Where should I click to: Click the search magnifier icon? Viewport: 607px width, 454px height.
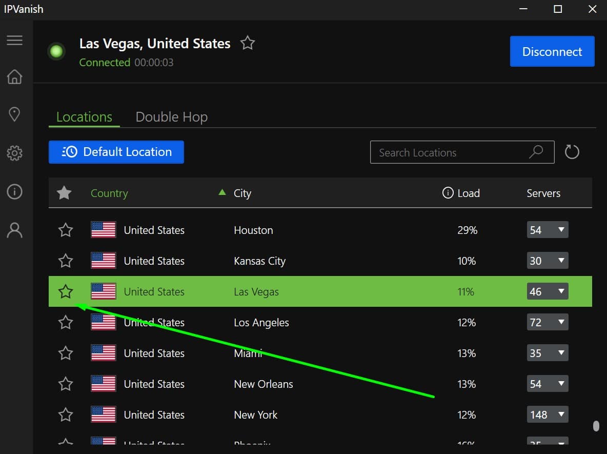[x=536, y=152]
